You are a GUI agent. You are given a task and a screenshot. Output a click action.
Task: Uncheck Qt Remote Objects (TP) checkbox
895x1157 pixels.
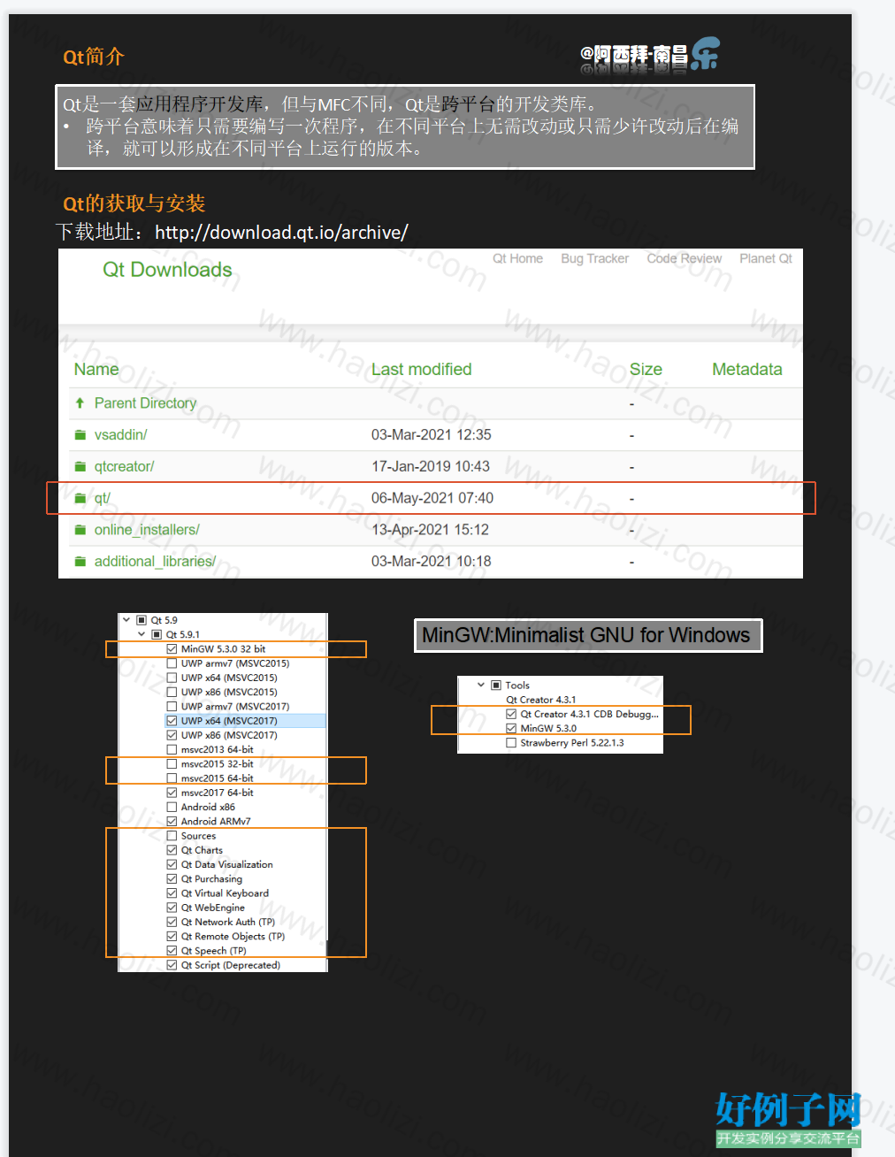[172, 936]
